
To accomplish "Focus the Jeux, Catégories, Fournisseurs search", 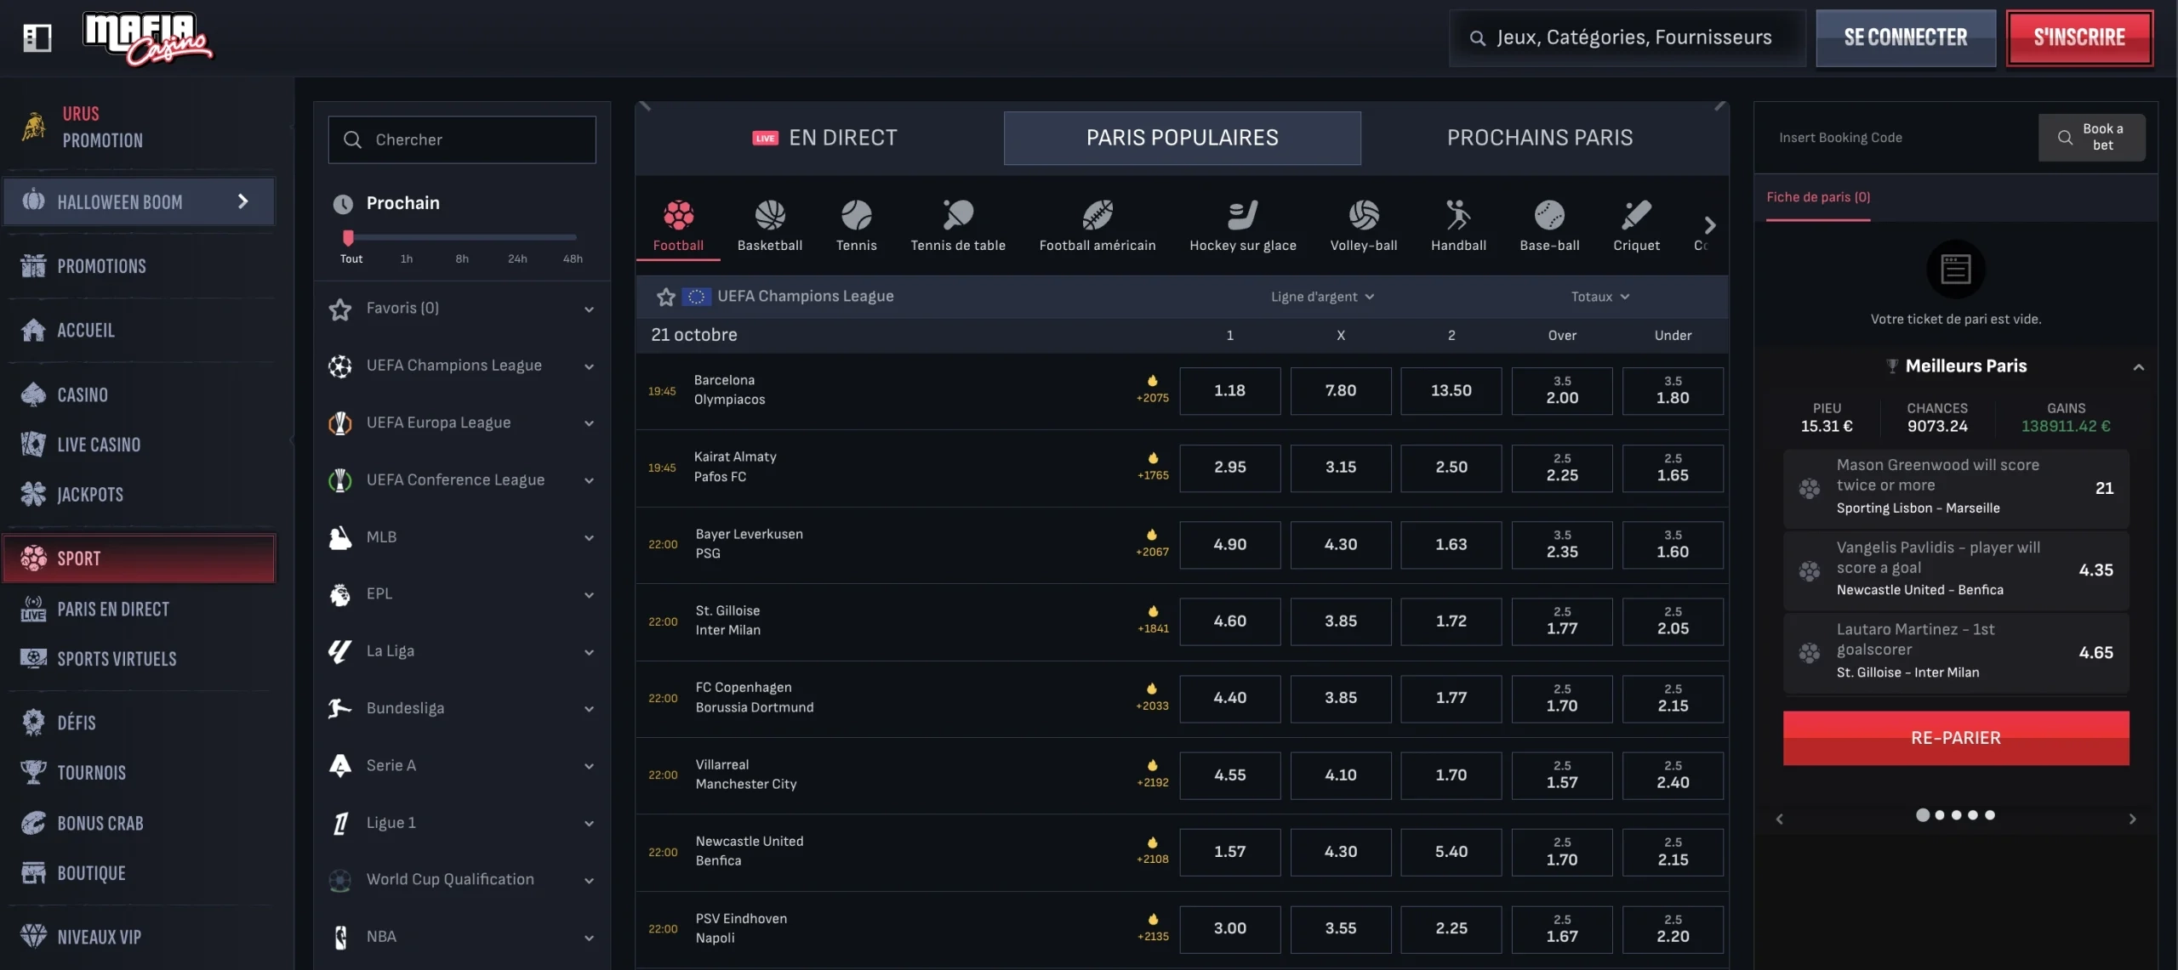I will 1627,37.
